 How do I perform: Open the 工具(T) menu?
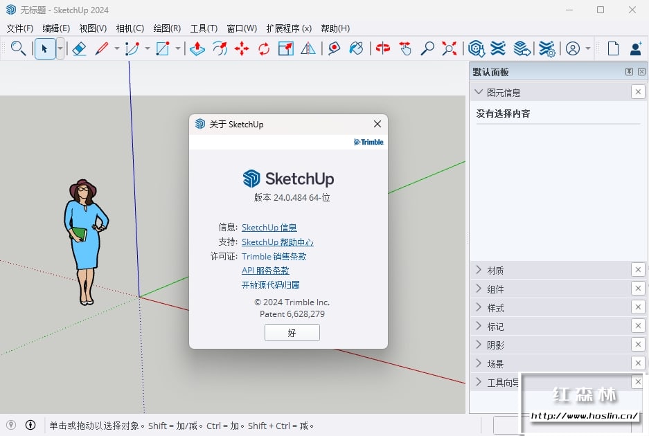tap(204, 28)
